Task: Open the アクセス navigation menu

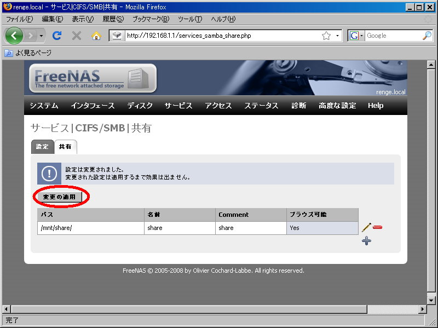Action: click(218, 106)
